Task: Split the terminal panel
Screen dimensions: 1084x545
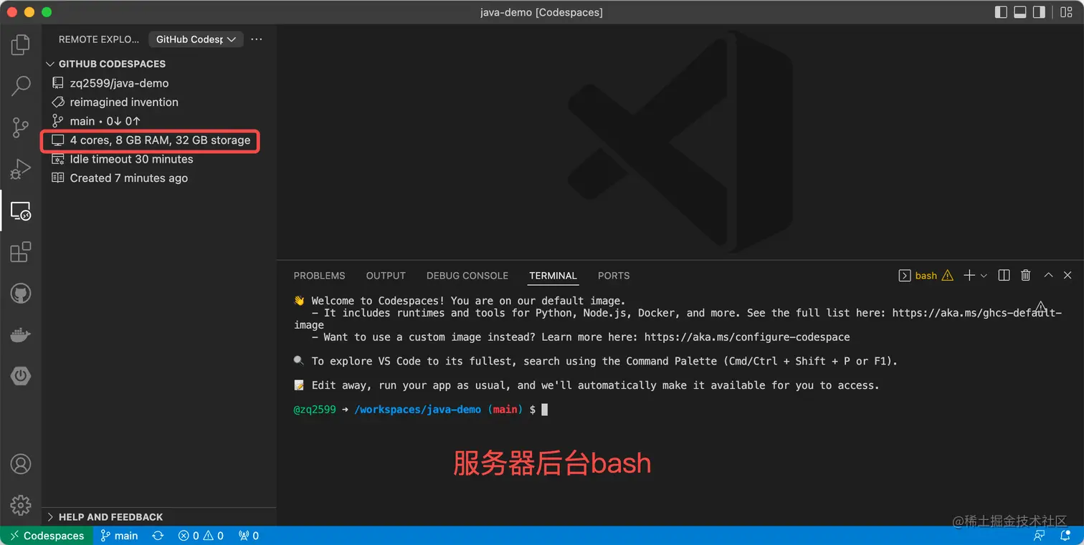Action: [1004, 276]
